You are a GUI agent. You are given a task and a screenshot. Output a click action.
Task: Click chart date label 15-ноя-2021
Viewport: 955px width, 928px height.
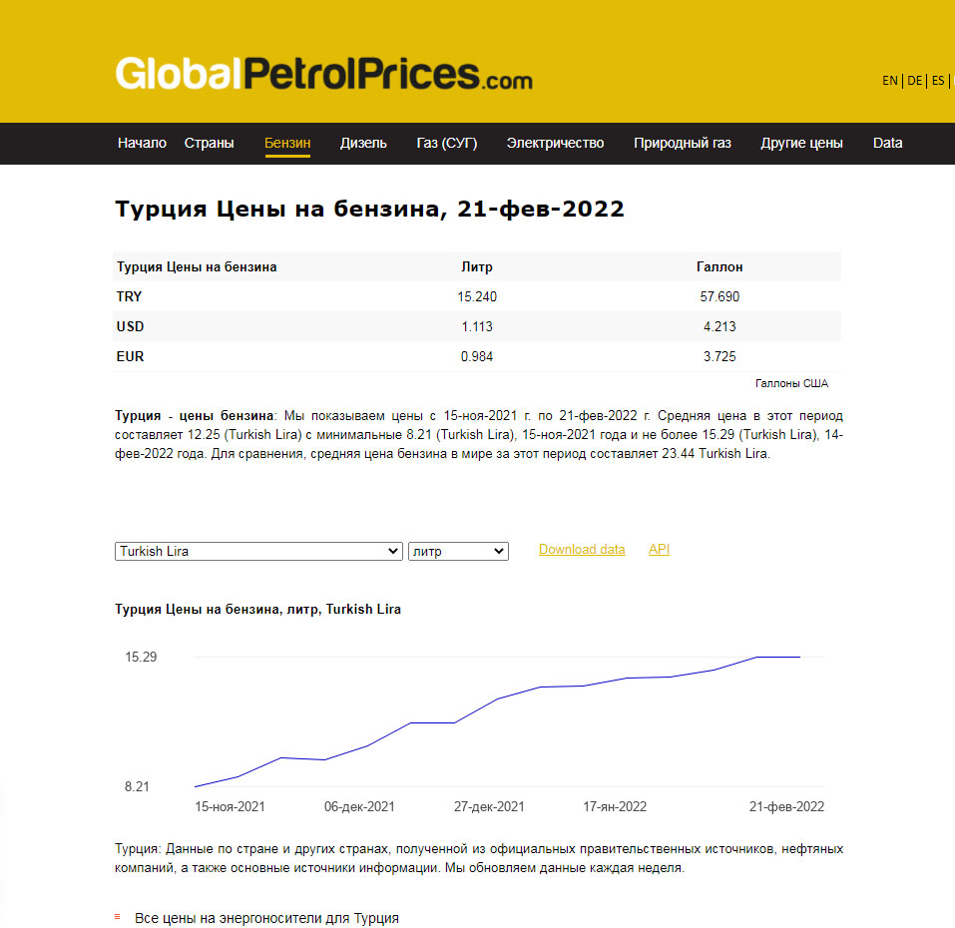[230, 807]
